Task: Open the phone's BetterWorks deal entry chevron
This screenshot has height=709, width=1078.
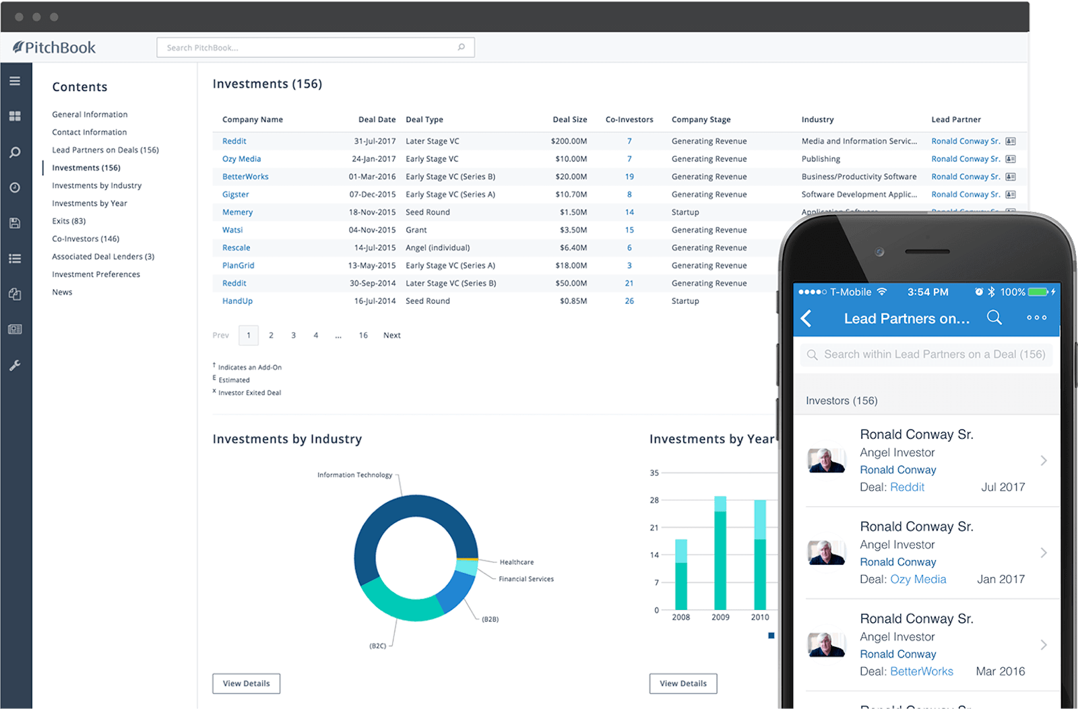Action: (x=1044, y=645)
